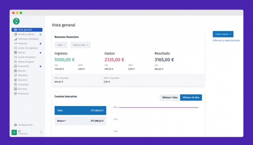Click the IVA a liquidar value 664,65 €
The height and width of the screenshot is (145, 253).
click(59, 82)
